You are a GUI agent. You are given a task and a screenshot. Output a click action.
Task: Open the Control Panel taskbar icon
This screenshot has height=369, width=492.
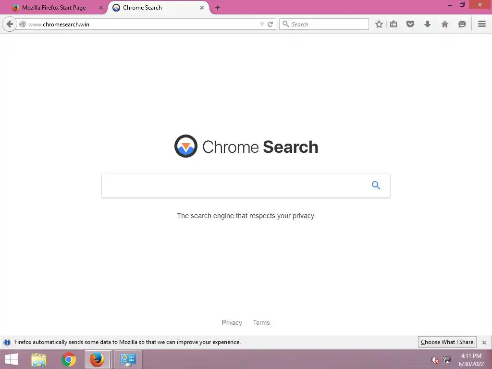point(128,359)
